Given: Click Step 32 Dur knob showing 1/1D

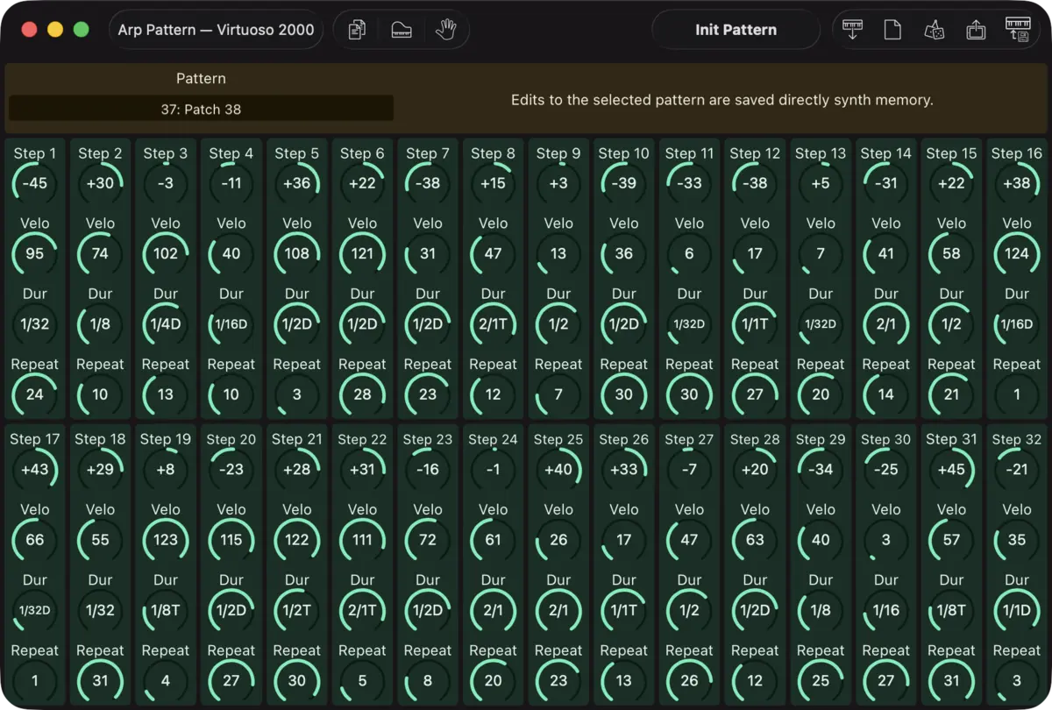Looking at the screenshot, I should (1017, 610).
